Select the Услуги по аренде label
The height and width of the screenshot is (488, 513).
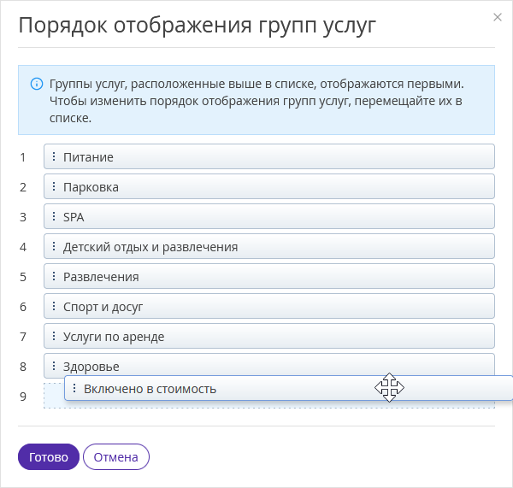coord(114,337)
